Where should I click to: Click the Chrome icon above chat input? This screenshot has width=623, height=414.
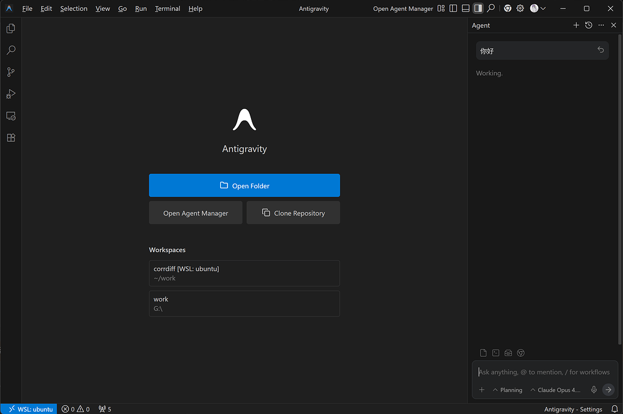click(521, 353)
